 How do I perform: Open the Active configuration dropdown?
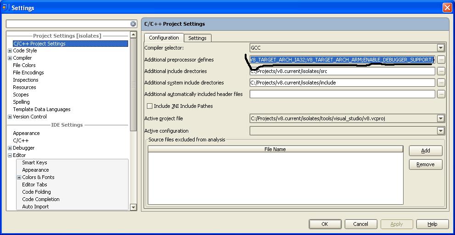[441, 131]
